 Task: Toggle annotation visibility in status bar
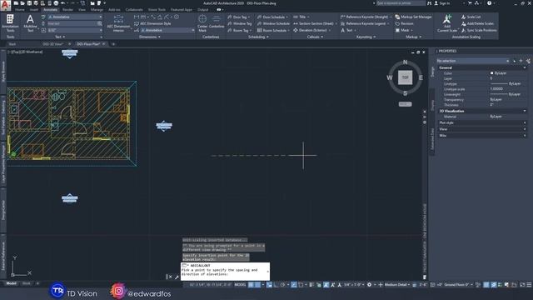click(326, 285)
